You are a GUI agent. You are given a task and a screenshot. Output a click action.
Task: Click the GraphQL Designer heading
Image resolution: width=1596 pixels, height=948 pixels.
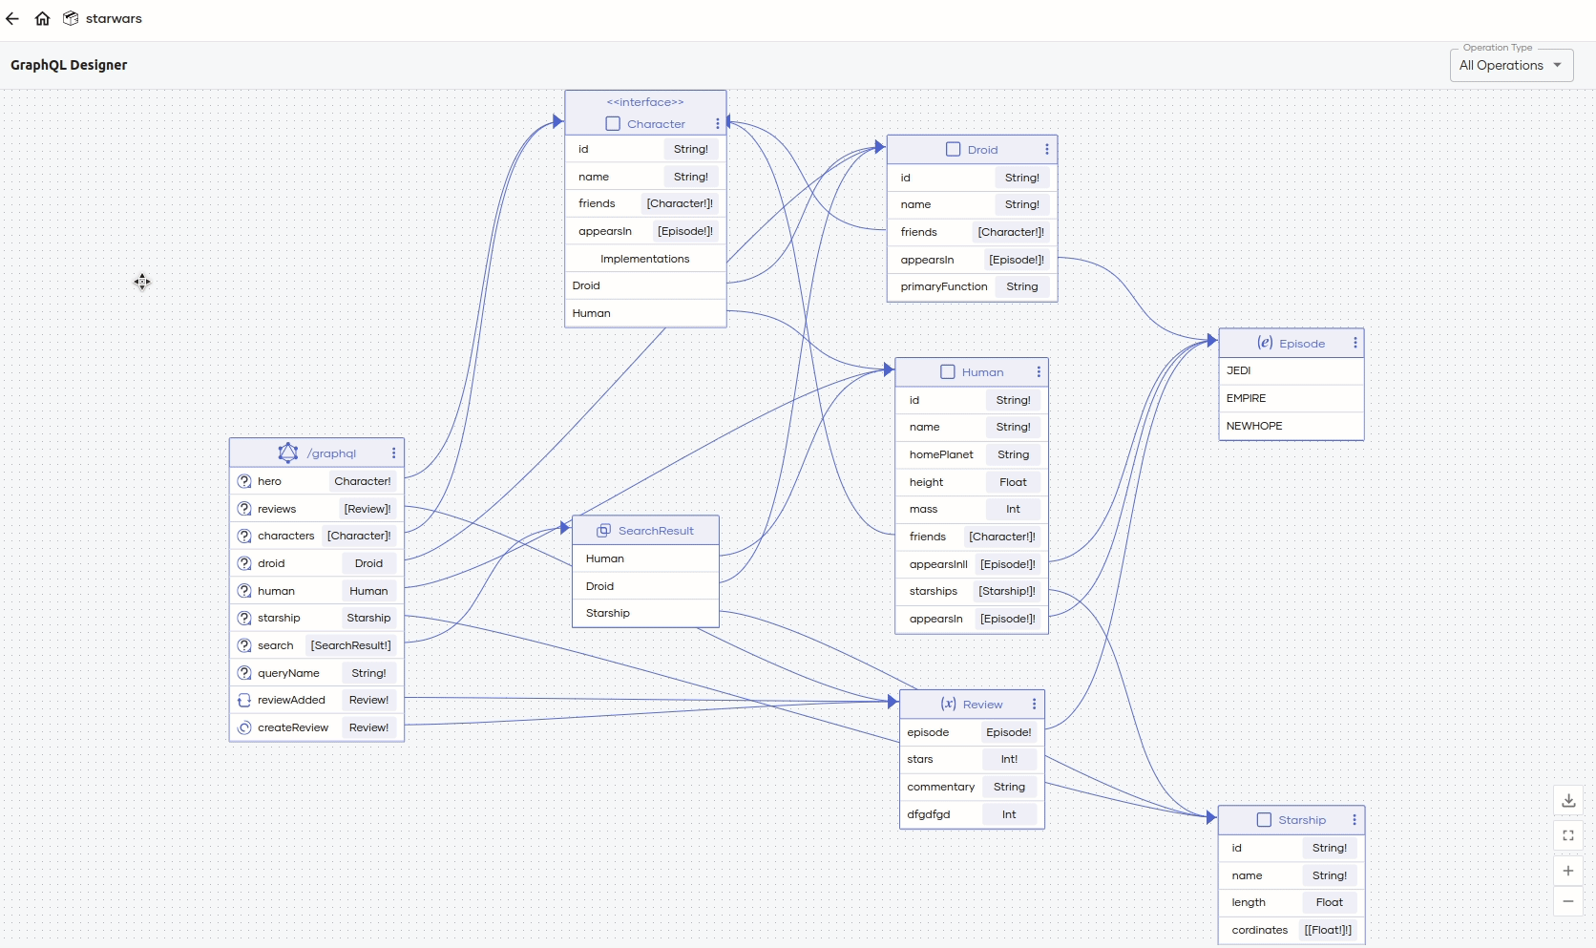(x=69, y=65)
